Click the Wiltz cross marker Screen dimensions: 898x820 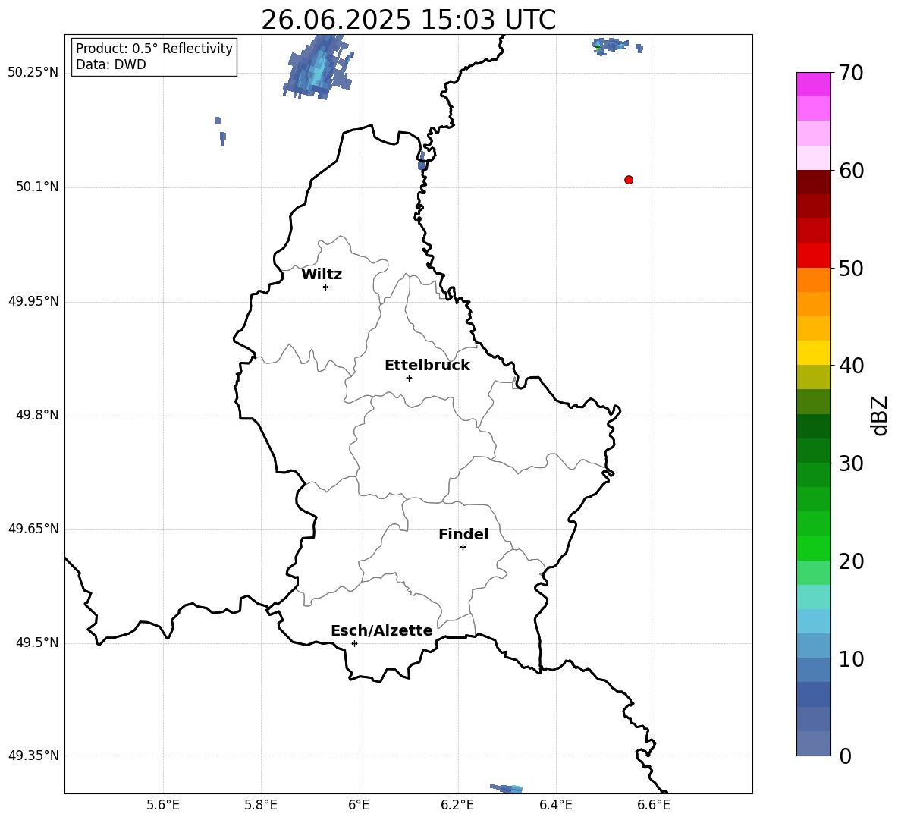point(326,287)
